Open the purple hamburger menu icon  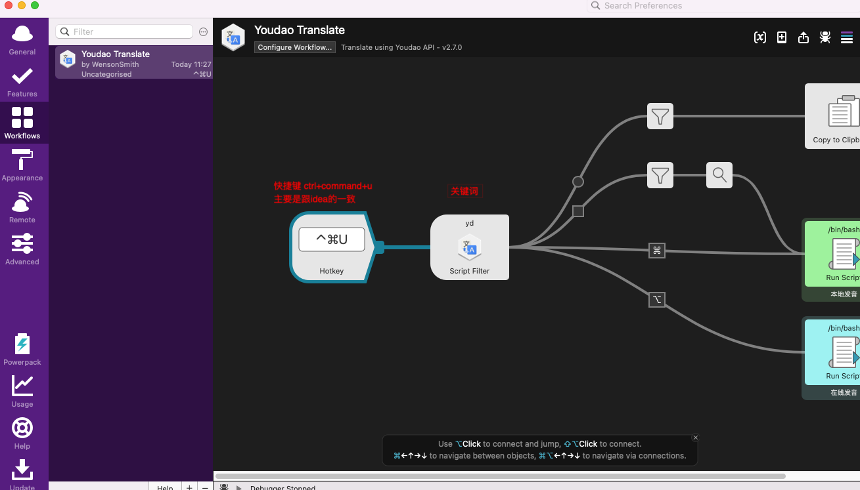(847, 37)
